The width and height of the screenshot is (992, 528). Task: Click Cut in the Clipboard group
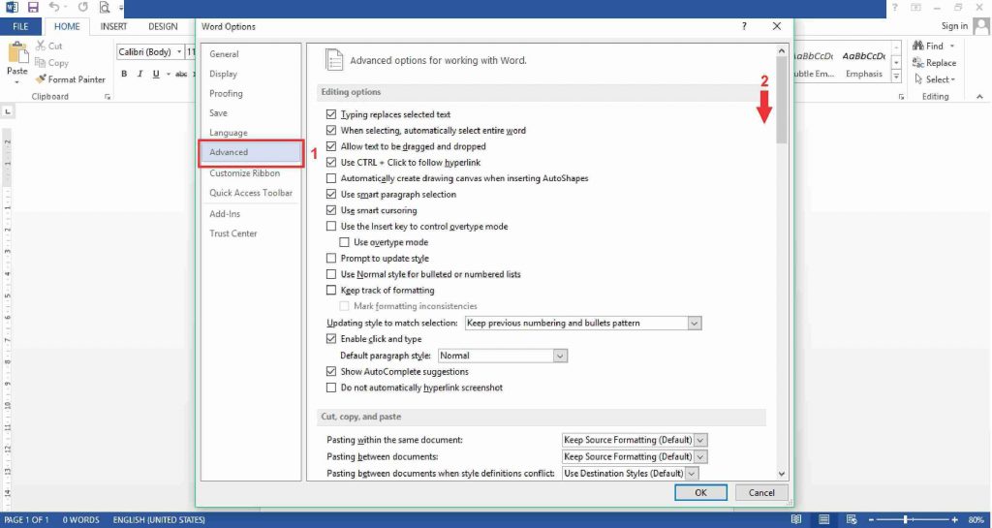48,46
